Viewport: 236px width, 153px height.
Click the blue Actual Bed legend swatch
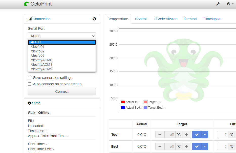[x=123, y=108]
